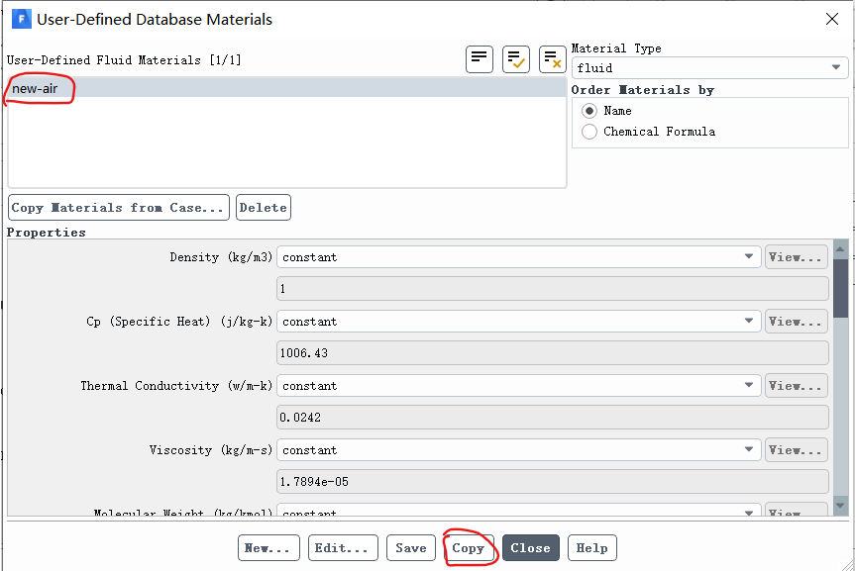Click View button for Density
855x571 pixels.
point(797,257)
